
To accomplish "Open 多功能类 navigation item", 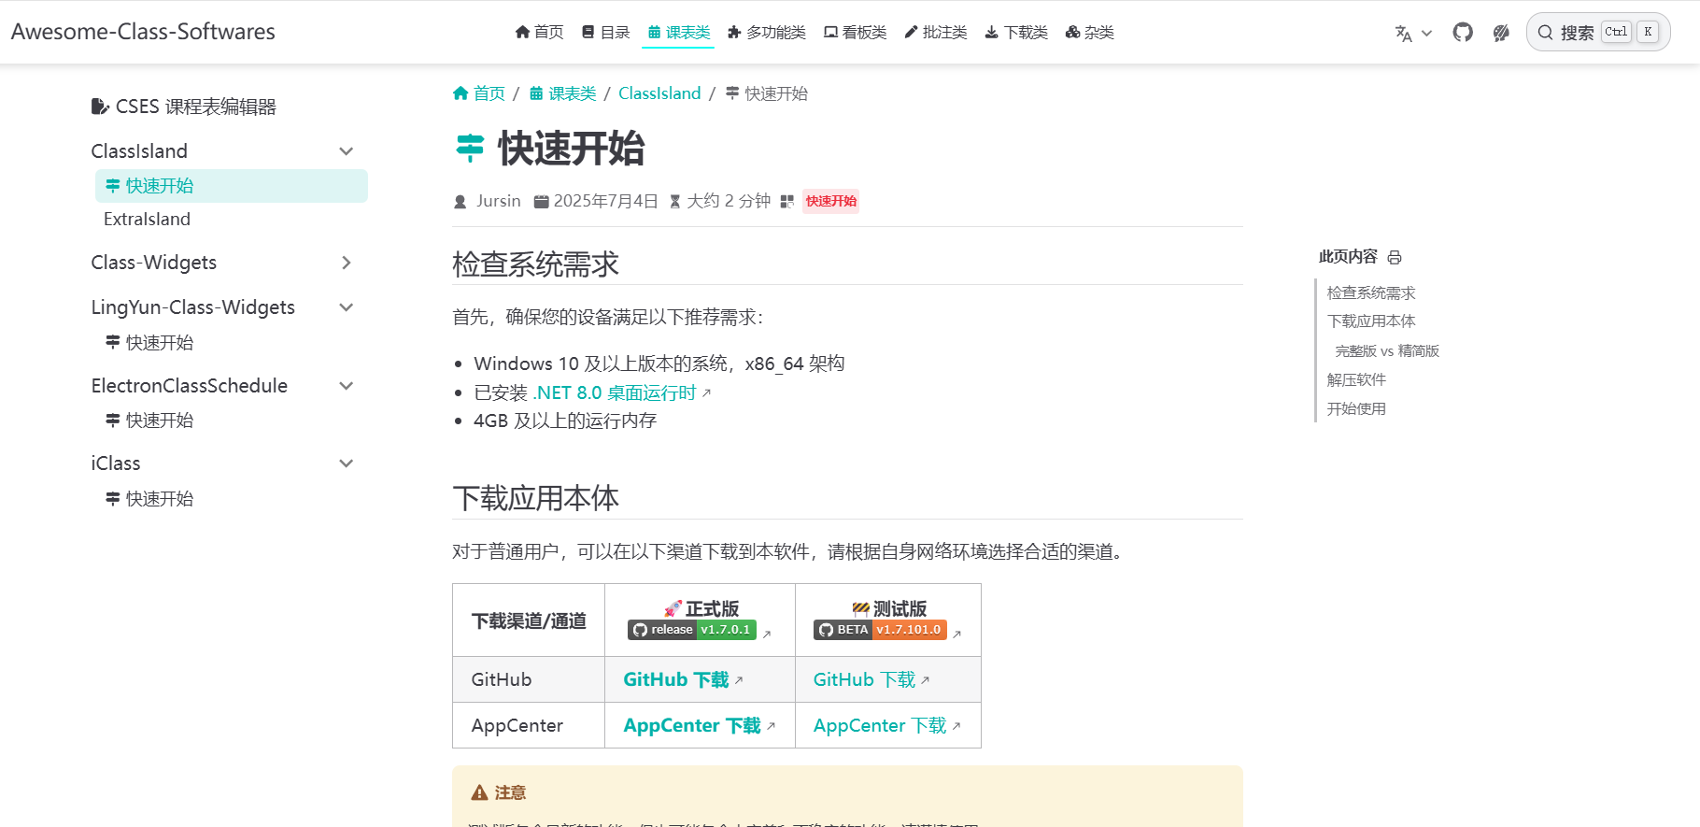I will point(767,32).
